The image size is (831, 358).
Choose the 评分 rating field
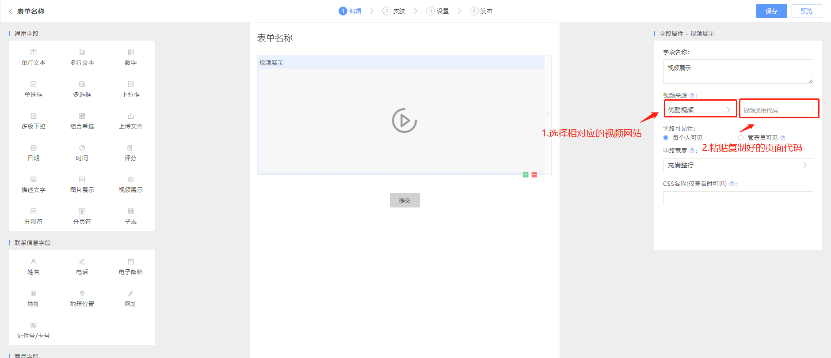point(131,153)
